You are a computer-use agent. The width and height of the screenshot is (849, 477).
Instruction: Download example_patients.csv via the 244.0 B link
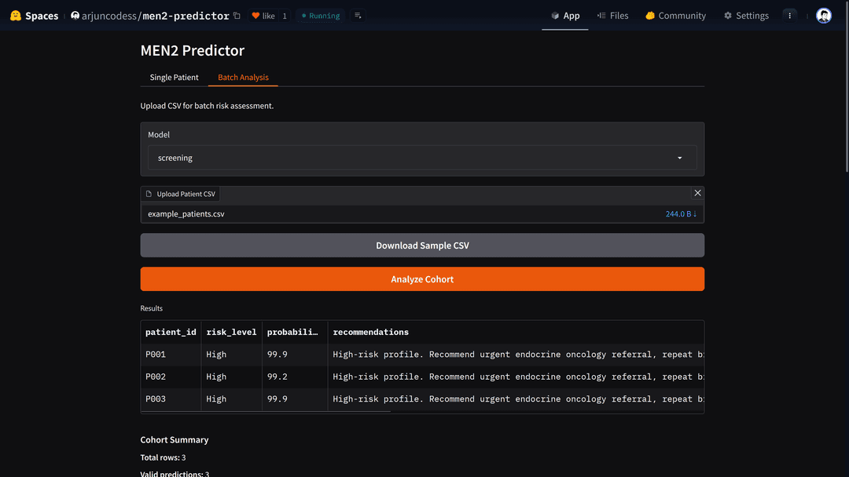tap(680, 213)
